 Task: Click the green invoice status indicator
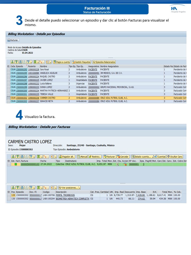[x=16, y=164]
